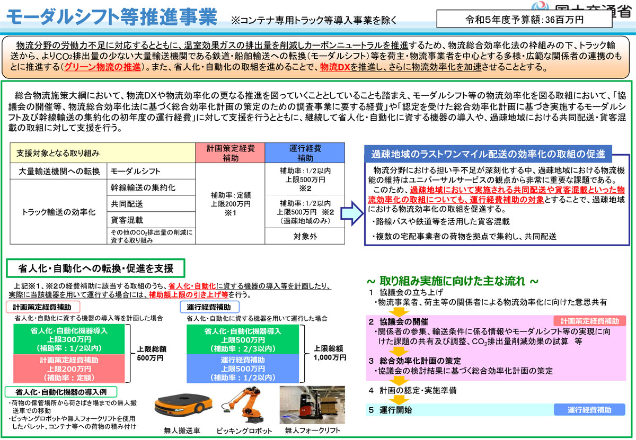The height and width of the screenshot is (440, 636).
Task: Select the トラック輸送の効率化 table cell
Action: click(59, 212)
